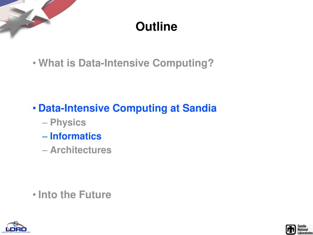Click the Sandia thunderbird emblem icon
Image resolution: width=313 pixels, height=235 pixels.
[x=290, y=229]
